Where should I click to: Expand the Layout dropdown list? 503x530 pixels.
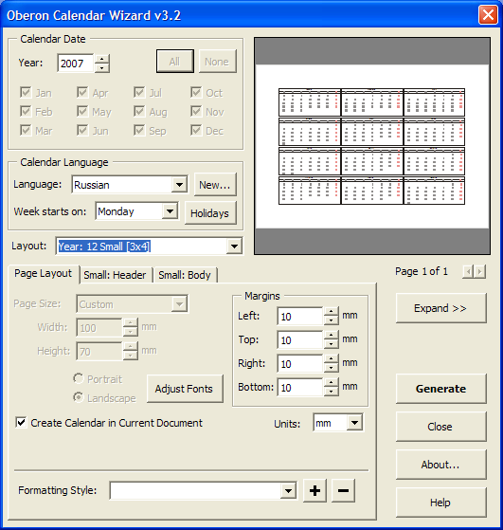(234, 247)
